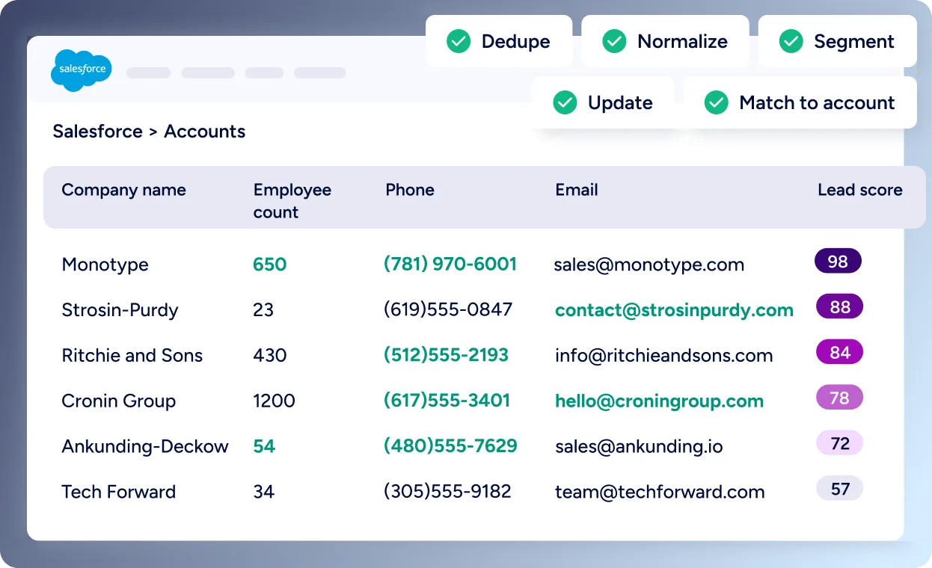Click the purple 98 lead score badge

click(837, 261)
